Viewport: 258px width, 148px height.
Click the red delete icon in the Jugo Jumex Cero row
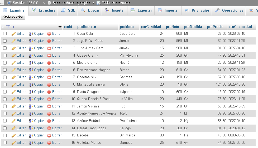point(49,48)
